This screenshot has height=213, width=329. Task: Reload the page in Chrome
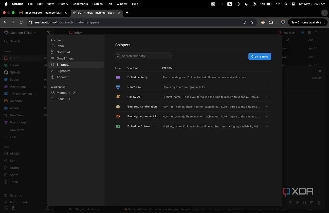point(21,22)
